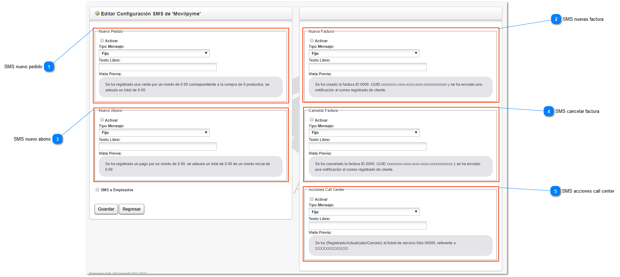Click Texto Libre field in Nuevo Abono
This screenshot has width=620, height=277.
click(158, 146)
